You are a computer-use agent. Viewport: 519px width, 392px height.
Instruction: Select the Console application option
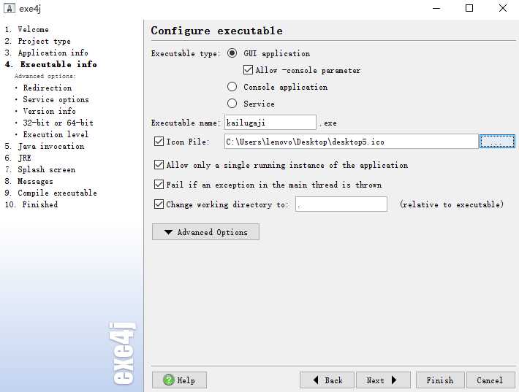click(232, 87)
